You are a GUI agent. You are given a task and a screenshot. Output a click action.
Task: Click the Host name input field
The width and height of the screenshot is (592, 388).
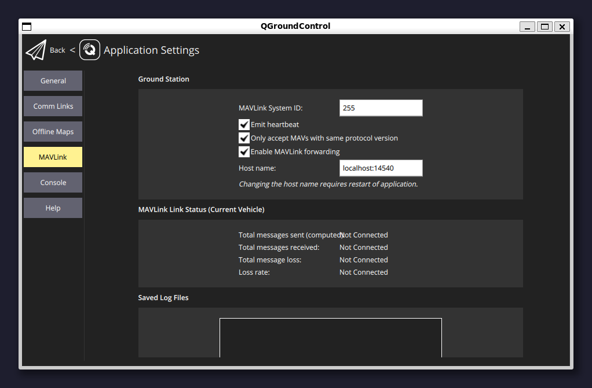click(x=381, y=168)
